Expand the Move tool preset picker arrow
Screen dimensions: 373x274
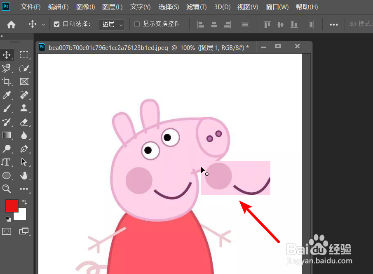coord(43,24)
